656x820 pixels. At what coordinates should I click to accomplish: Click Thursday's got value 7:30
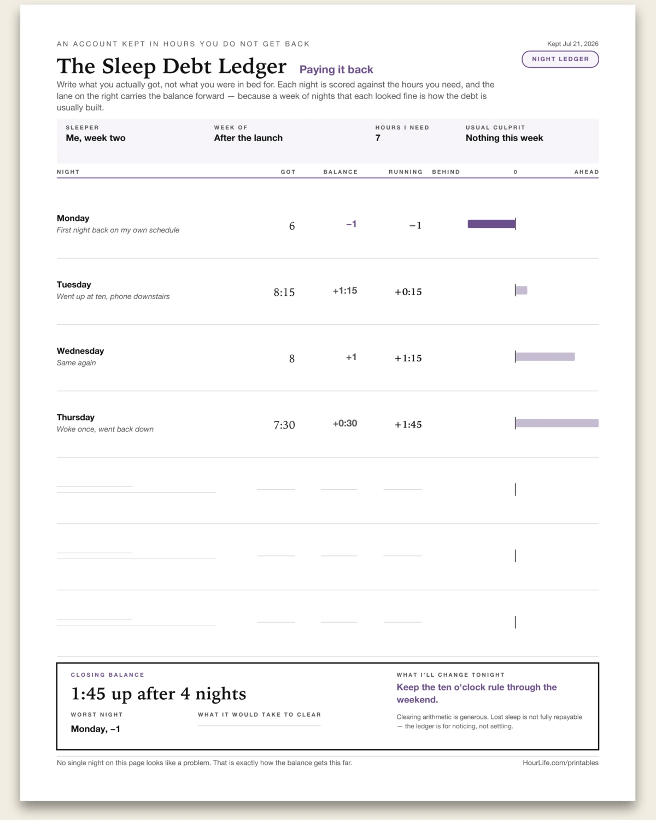pos(284,425)
